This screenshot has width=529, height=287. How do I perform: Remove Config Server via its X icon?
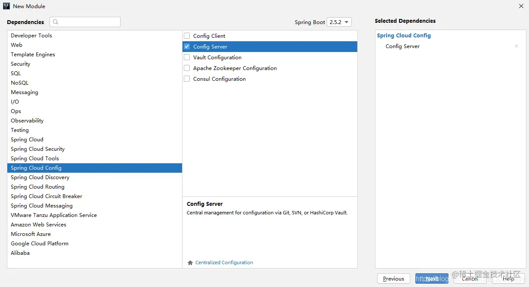coord(517,46)
